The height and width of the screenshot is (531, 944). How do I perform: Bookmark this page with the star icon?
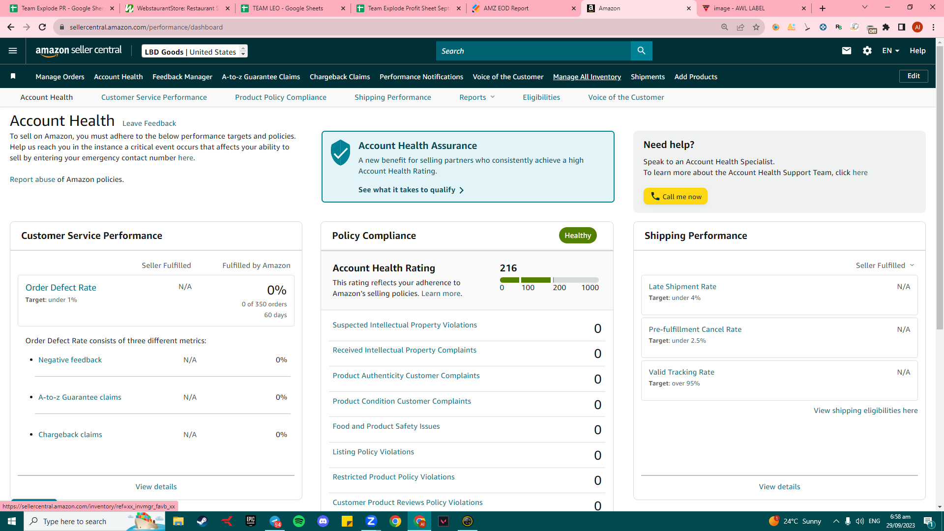click(756, 27)
